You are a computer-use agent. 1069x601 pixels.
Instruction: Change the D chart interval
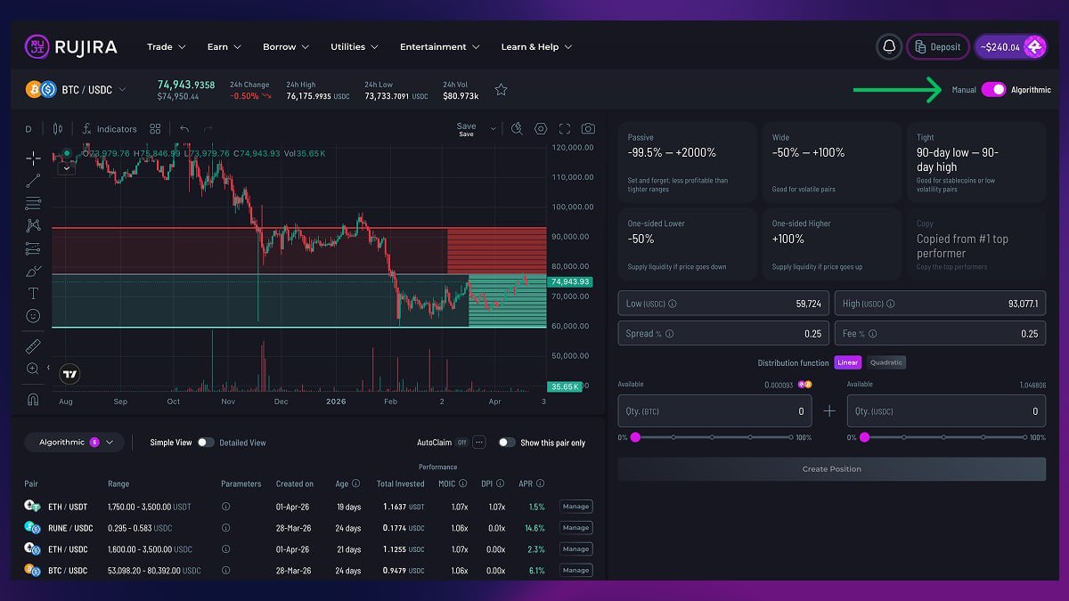coord(29,129)
